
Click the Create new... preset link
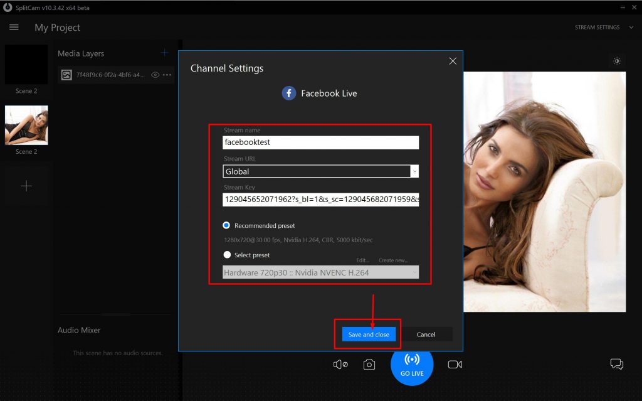click(393, 260)
